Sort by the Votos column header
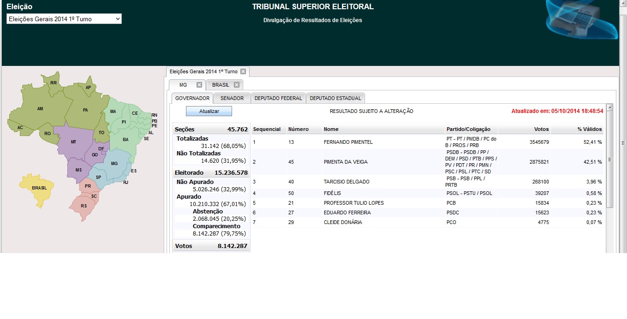627x319 pixels. [540, 129]
